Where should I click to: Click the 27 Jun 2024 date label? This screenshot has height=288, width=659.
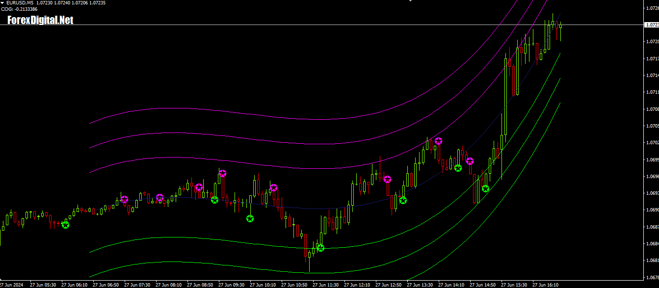(11, 285)
